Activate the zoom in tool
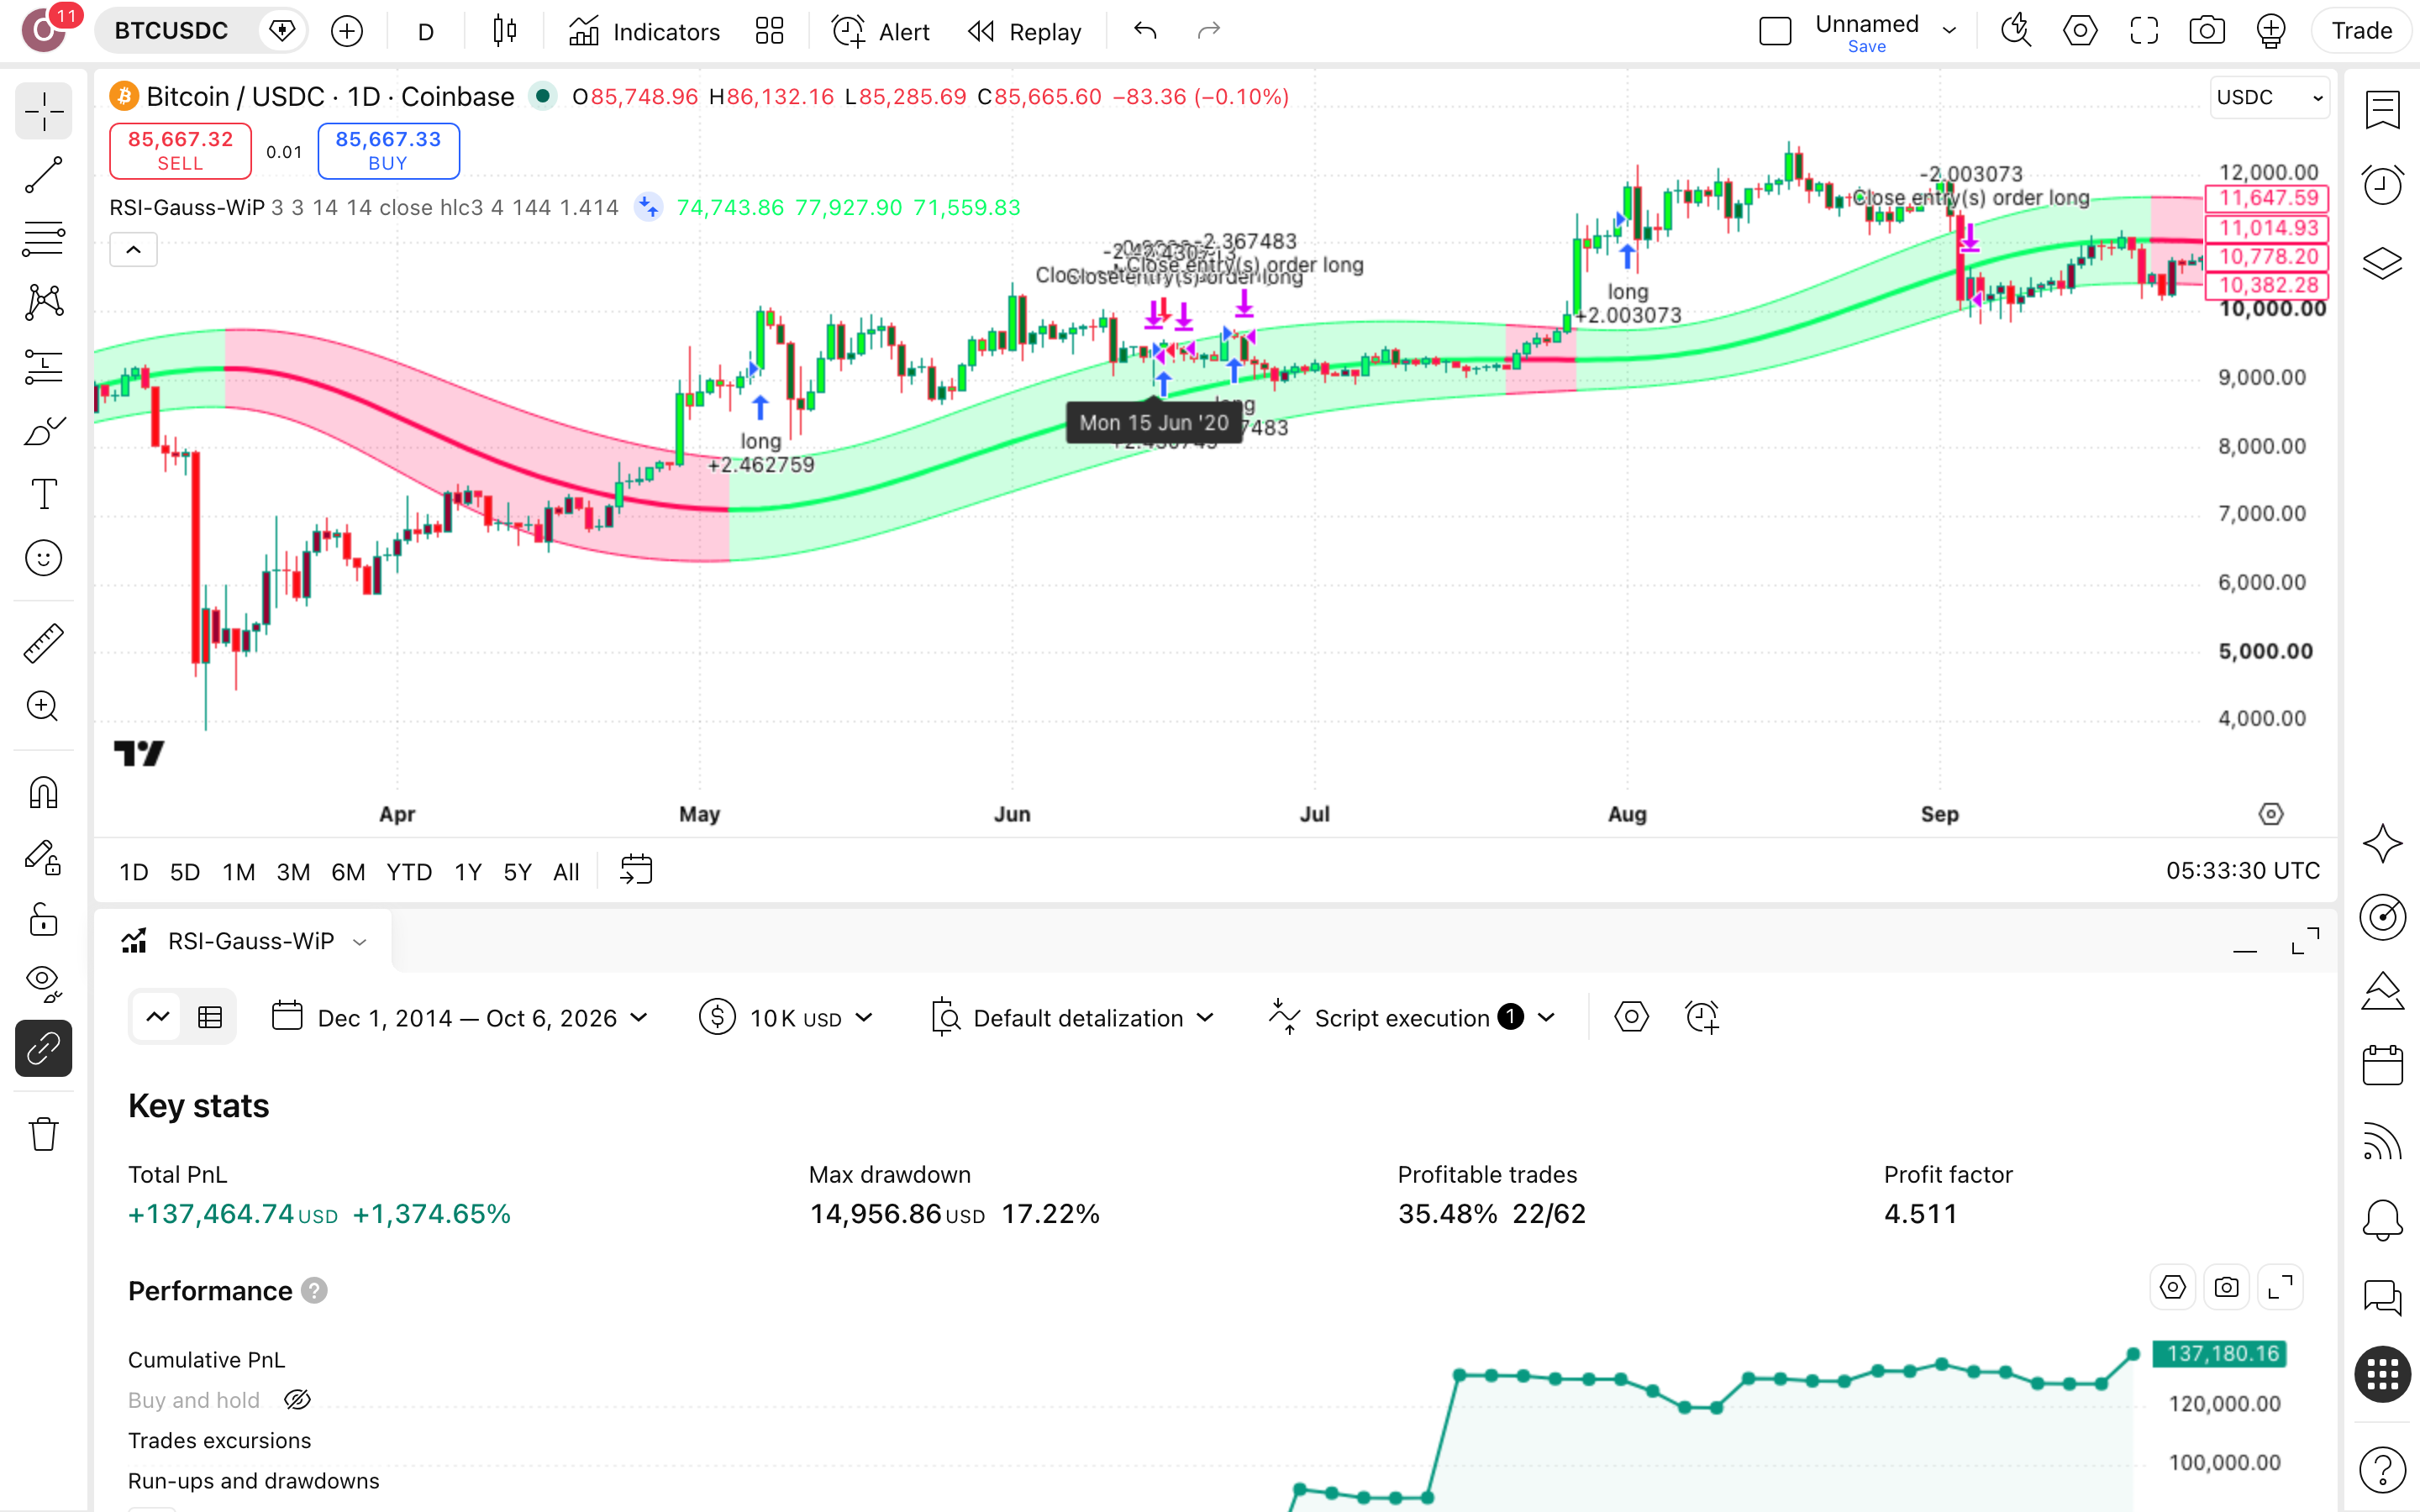 click(x=43, y=707)
